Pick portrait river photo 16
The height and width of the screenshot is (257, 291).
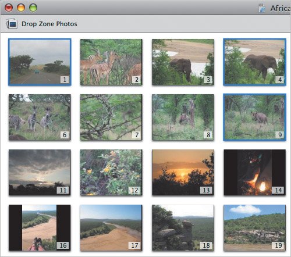(40, 228)
